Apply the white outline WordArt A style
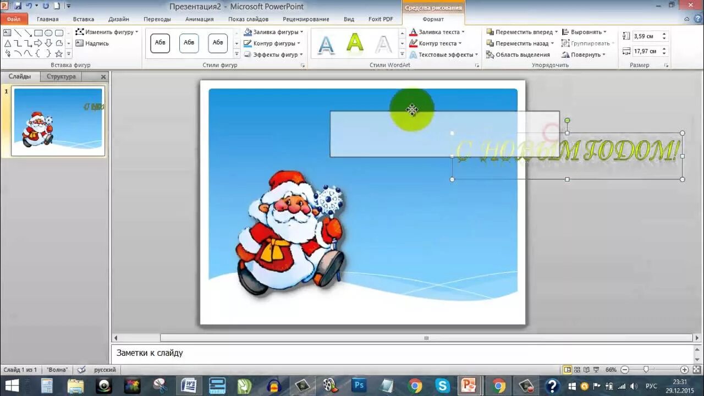This screenshot has width=704, height=396. [x=383, y=43]
